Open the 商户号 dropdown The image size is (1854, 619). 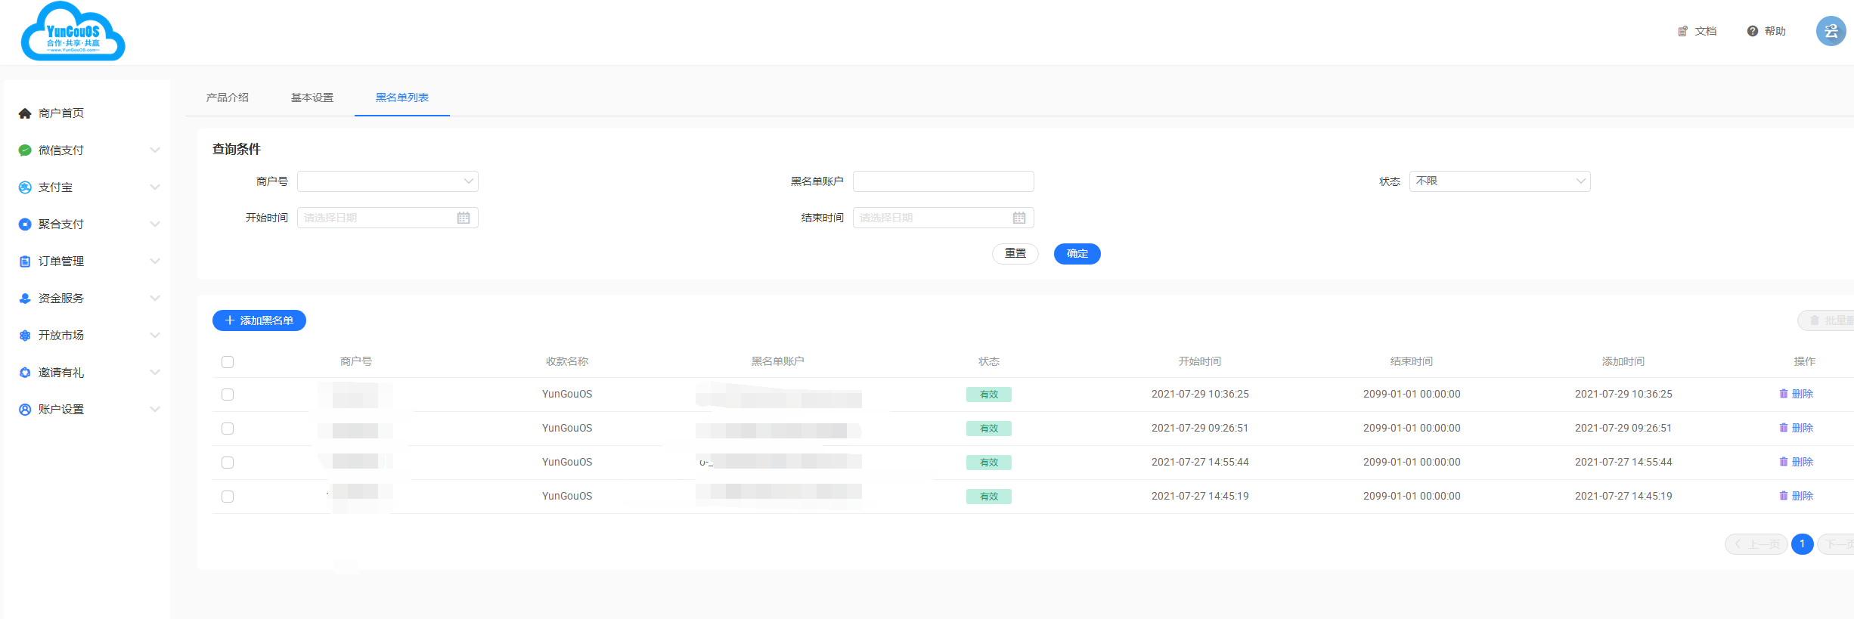(x=388, y=181)
